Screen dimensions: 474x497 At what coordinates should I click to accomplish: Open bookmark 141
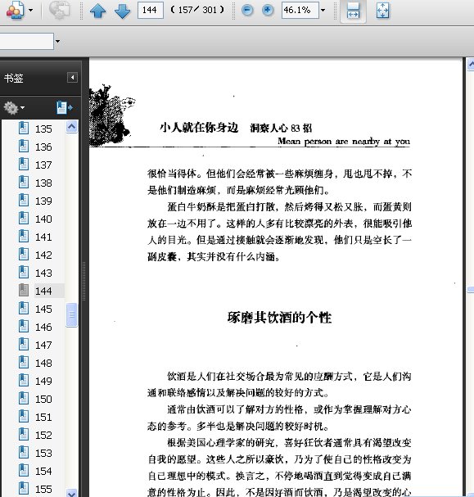[43, 237]
